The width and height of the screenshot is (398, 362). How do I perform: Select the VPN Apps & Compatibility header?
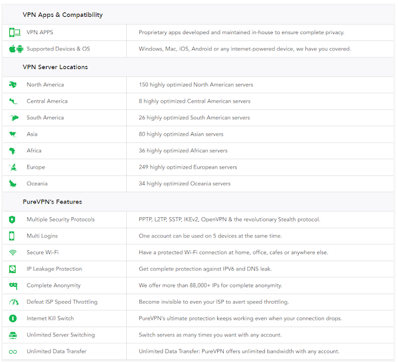point(63,15)
